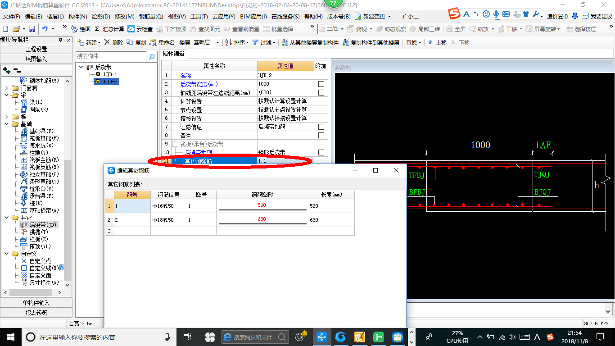Start 云检查 cloud check

(140, 29)
